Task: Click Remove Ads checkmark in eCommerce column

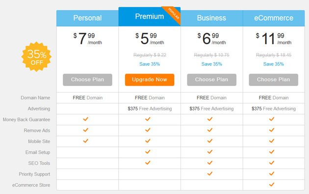Action: [272, 130]
